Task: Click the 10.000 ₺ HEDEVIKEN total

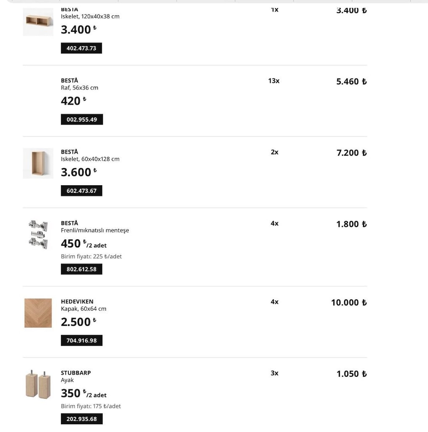Action: pyautogui.click(x=349, y=302)
